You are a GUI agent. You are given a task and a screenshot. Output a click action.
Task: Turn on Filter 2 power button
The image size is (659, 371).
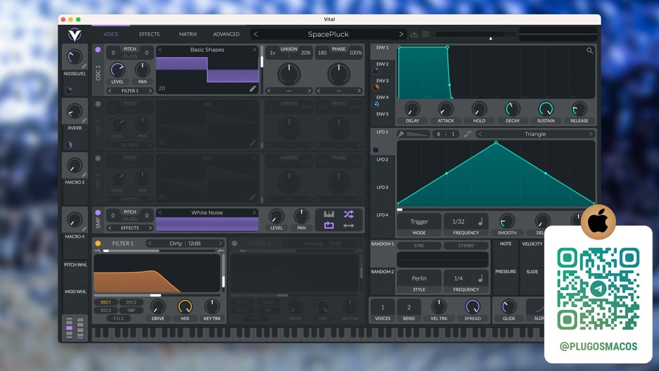coord(234,243)
